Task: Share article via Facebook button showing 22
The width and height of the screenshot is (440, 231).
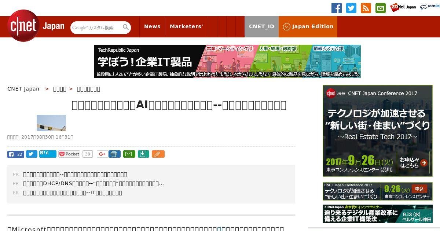Action: [16, 154]
